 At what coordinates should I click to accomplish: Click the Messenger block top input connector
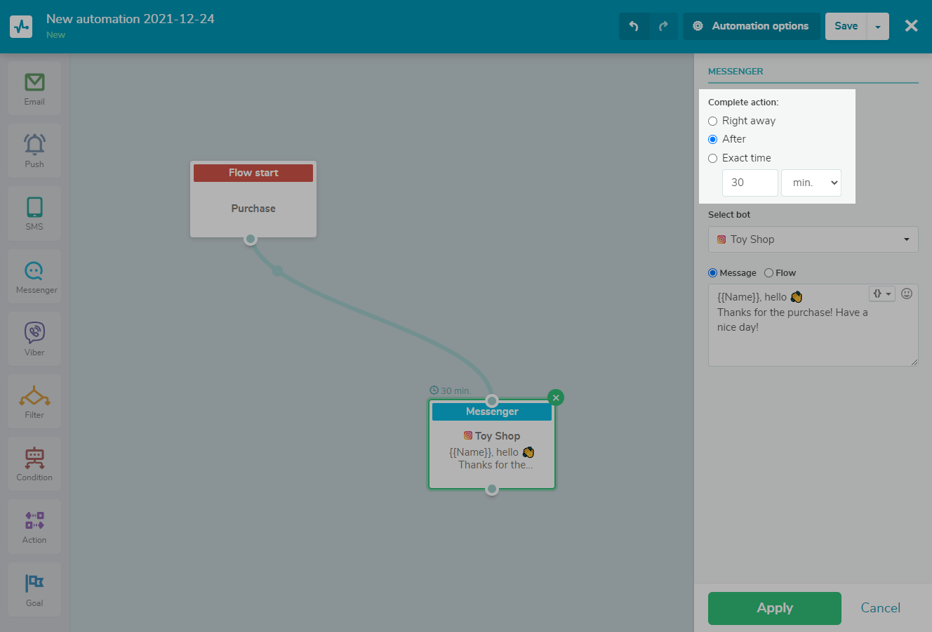coord(492,401)
